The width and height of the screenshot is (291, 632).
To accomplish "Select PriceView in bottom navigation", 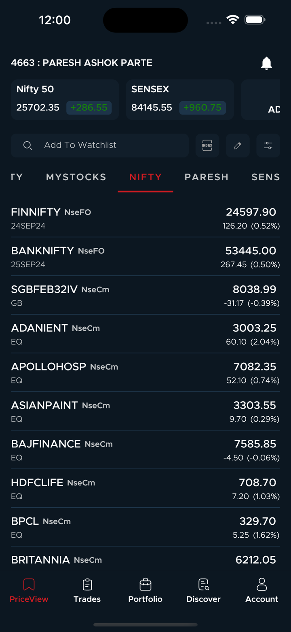I will [x=29, y=591].
